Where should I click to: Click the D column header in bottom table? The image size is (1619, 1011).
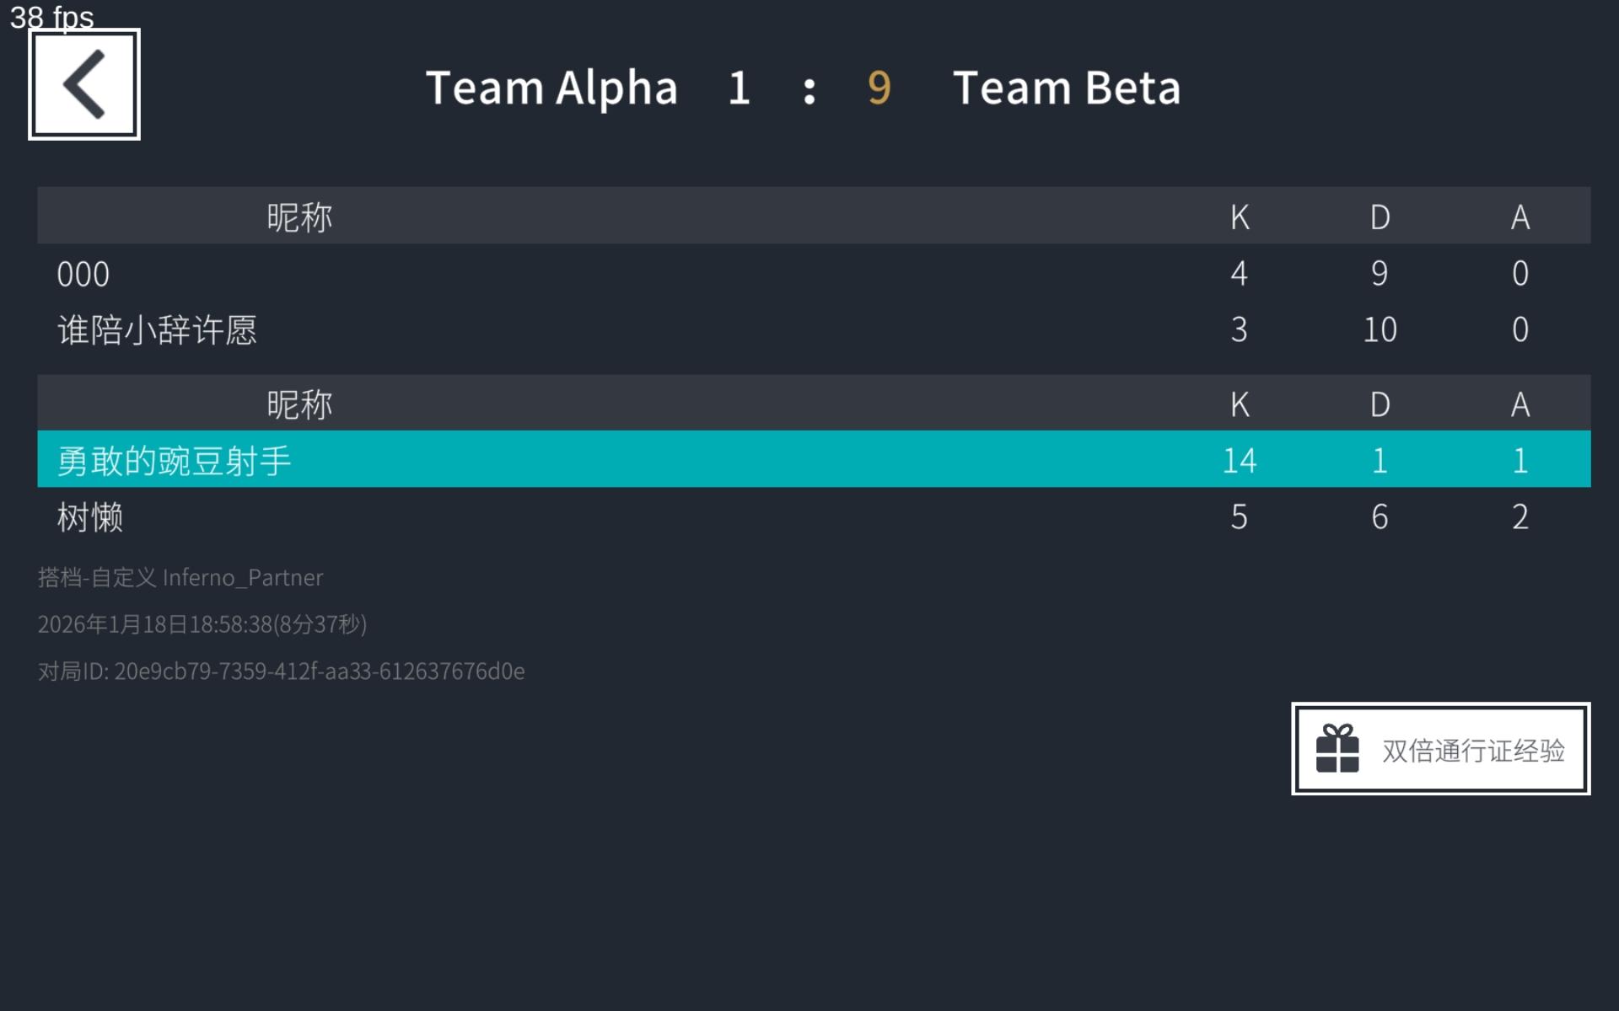pos(1380,404)
